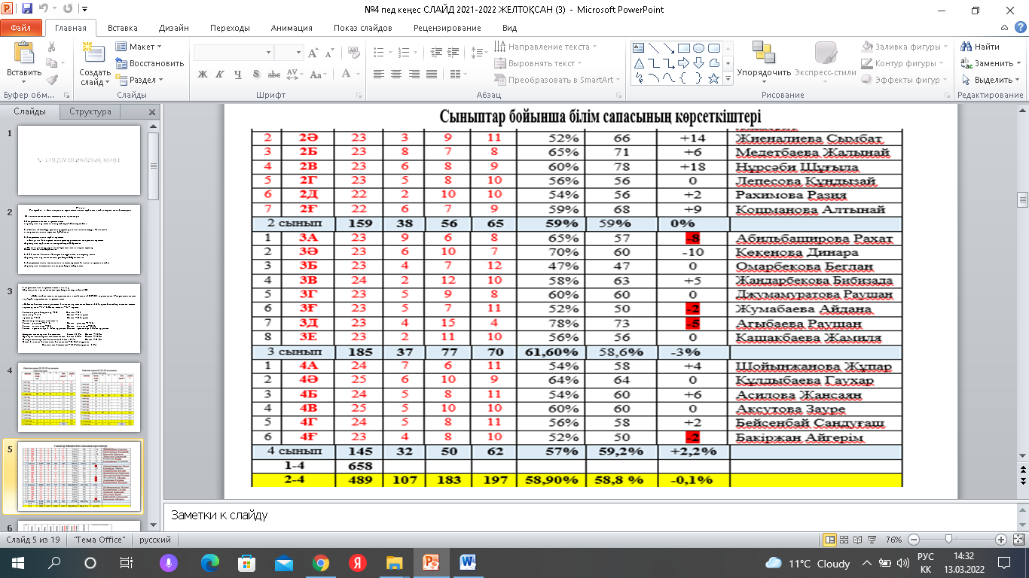This screenshot has width=1029, height=578.
Task: Click the Save icon in quick access toolbar
Action: [x=27, y=11]
